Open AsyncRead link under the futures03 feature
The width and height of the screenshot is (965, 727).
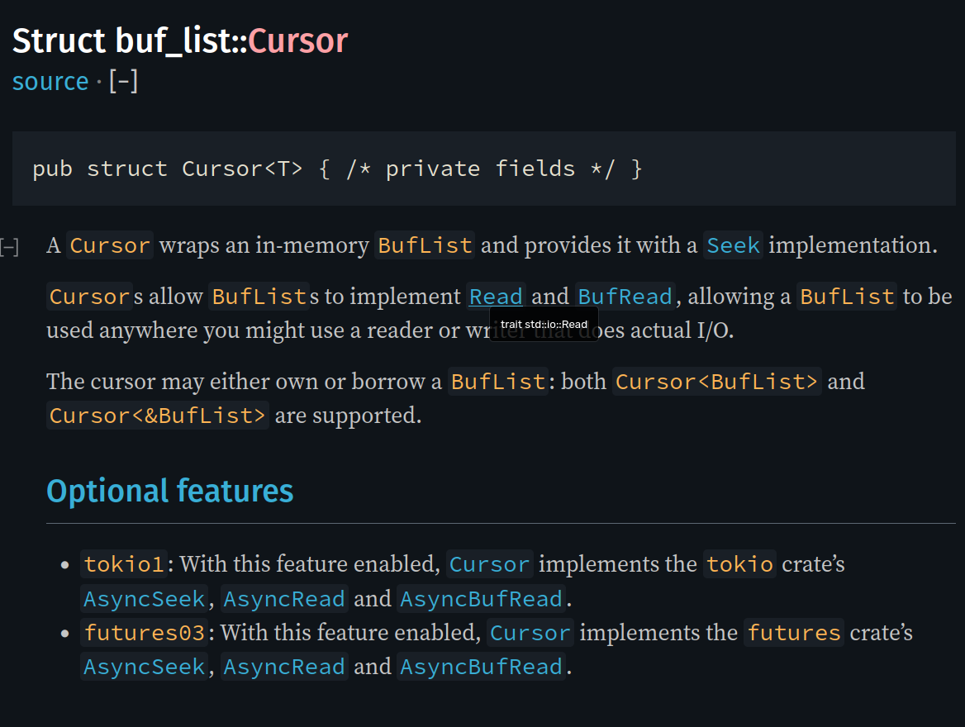click(283, 667)
